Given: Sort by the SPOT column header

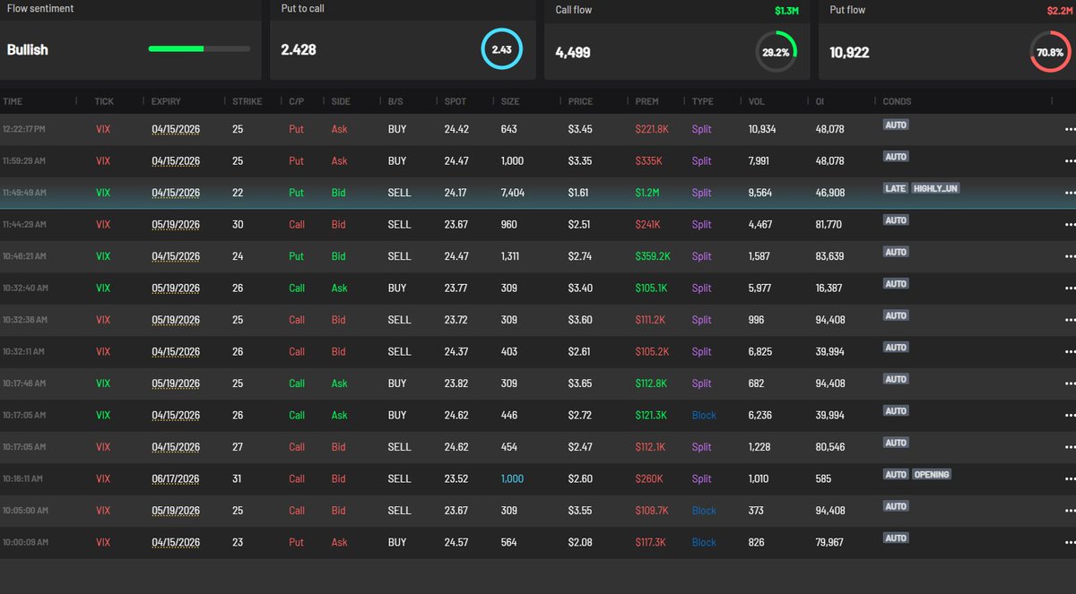Looking at the screenshot, I should coord(456,101).
